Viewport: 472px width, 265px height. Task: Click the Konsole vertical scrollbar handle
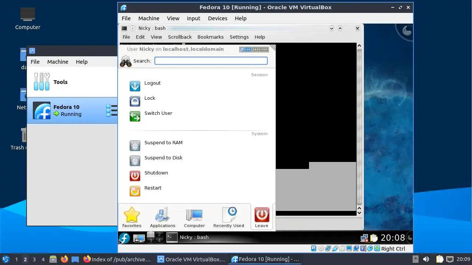(359, 127)
